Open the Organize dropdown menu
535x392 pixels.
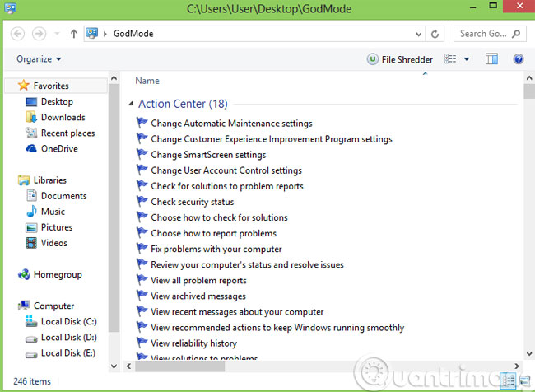coord(39,59)
